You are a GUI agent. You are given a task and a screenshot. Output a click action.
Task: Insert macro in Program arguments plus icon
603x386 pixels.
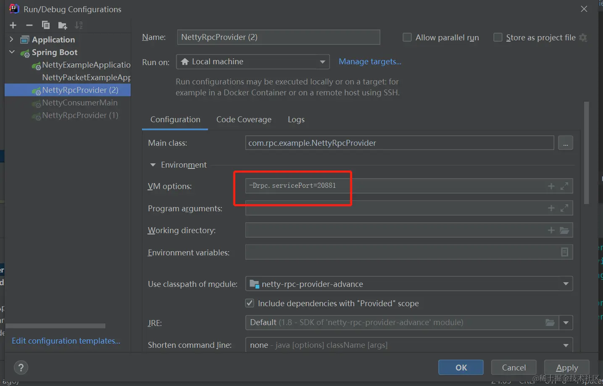pyautogui.click(x=551, y=208)
